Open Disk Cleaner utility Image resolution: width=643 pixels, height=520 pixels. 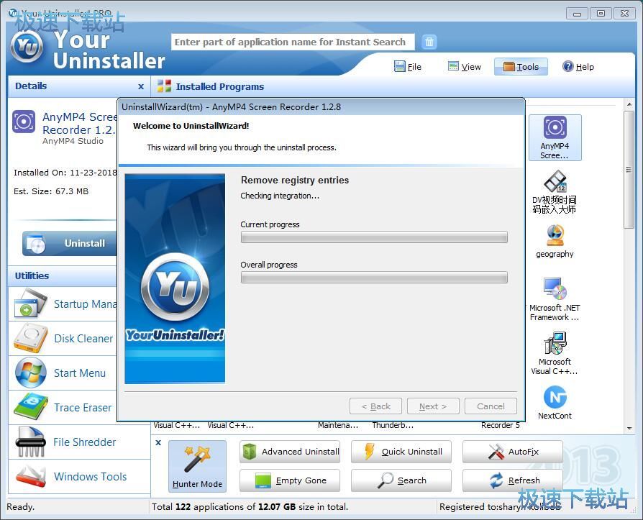pos(63,338)
